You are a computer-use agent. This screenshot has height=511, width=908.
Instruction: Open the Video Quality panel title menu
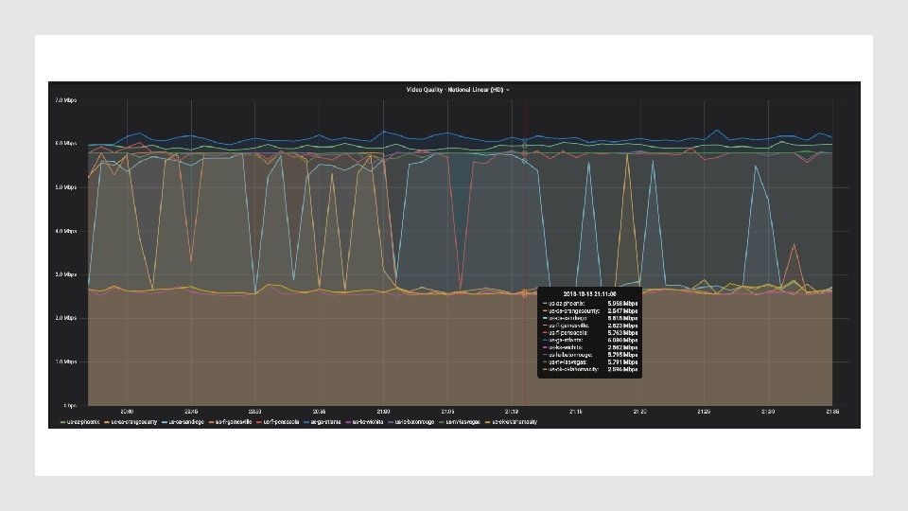click(455, 90)
